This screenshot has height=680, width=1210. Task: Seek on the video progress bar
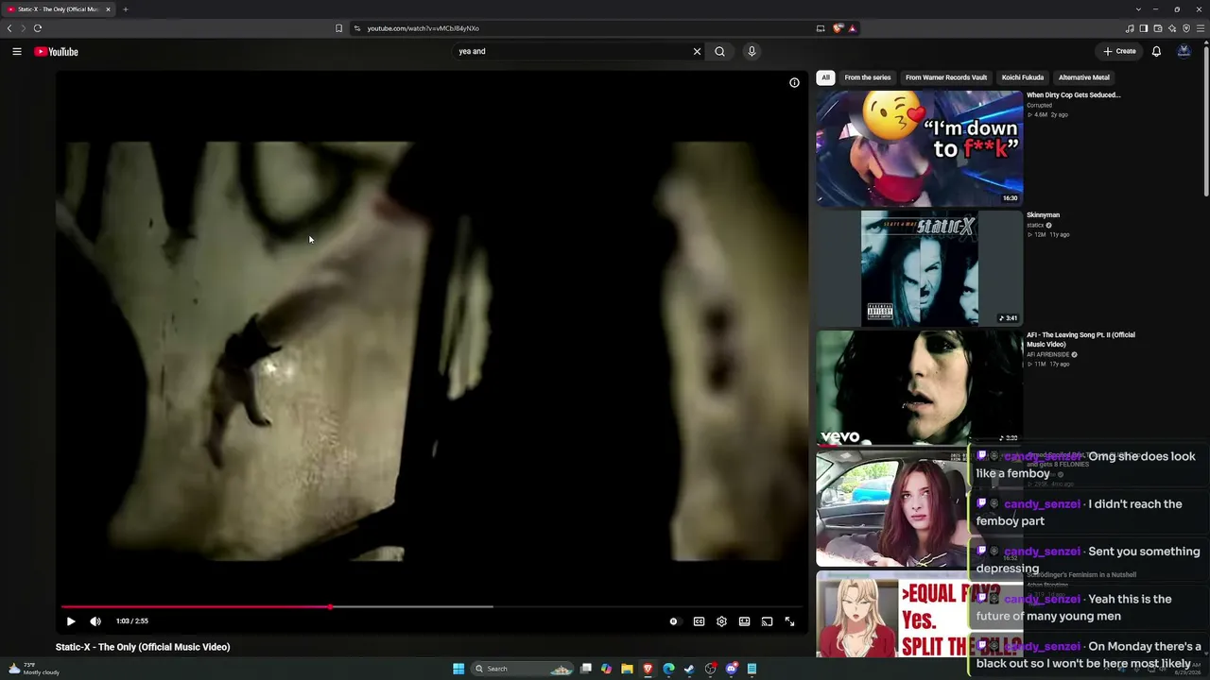432,606
